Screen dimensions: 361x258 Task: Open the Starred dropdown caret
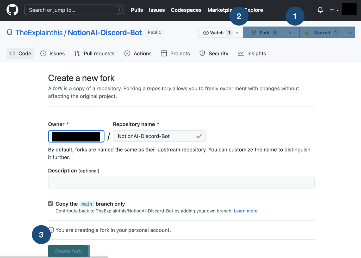[x=350, y=33]
